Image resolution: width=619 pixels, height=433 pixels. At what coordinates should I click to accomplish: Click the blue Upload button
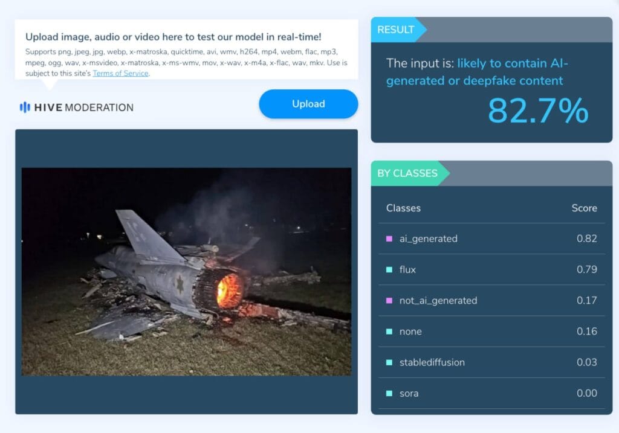click(x=308, y=104)
